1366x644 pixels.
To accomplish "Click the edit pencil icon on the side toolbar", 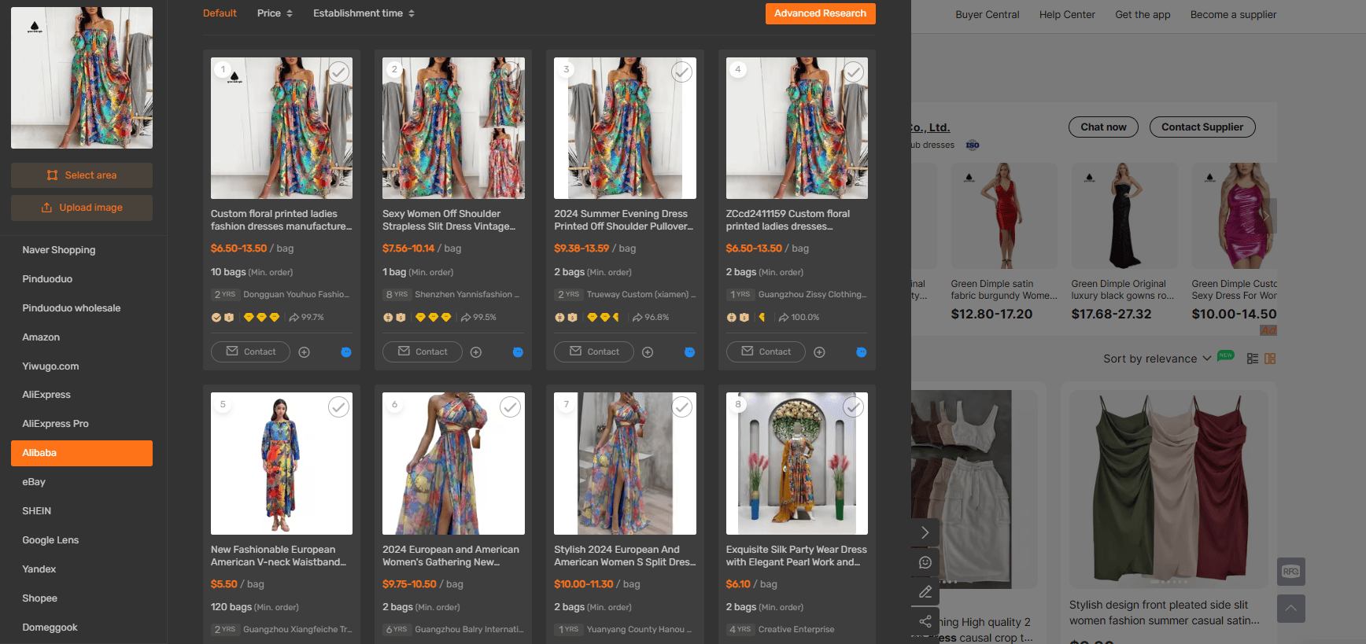I will tap(925, 591).
